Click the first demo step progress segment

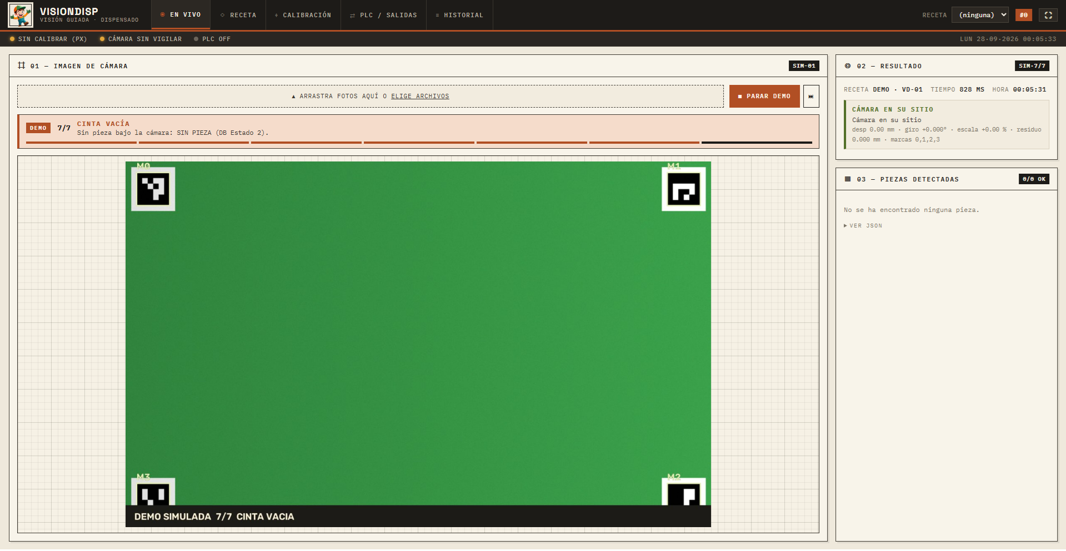click(81, 143)
